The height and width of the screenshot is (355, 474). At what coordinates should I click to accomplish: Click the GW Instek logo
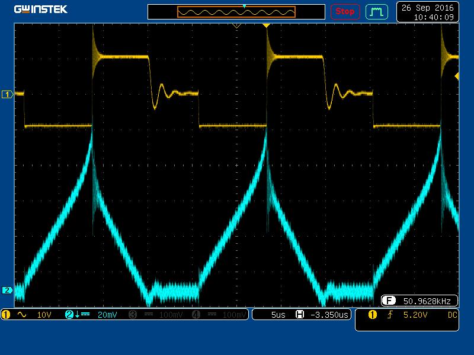coord(41,9)
